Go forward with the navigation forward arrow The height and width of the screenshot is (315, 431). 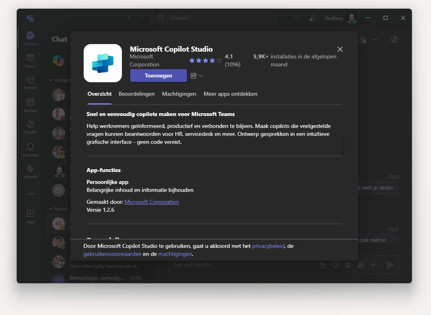(x=142, y=18)
